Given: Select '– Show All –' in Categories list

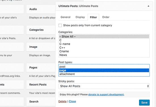Looking at the screenshot, I should (x=104, y=37).
